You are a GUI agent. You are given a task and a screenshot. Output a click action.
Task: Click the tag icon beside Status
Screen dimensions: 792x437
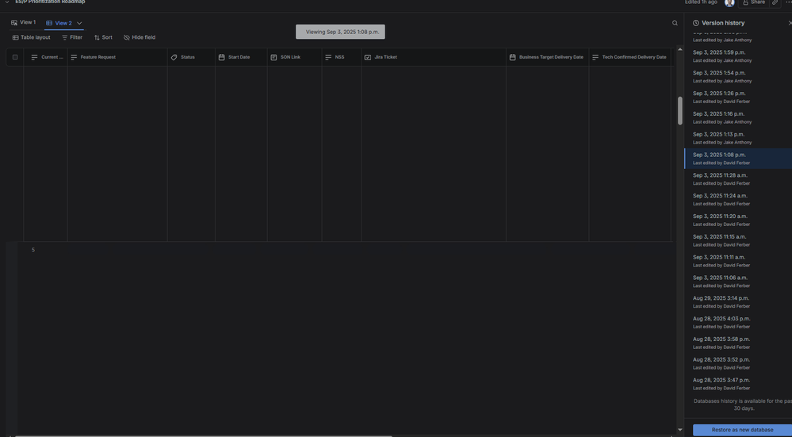(174, 57)
